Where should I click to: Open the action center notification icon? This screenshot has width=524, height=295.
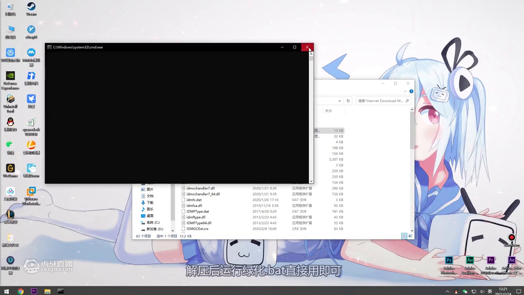519,291
